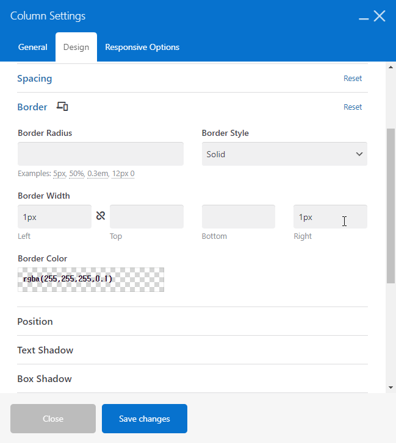Screen dimensions: 396x443
Task: Edit the Right border width field
Action: tap(330, 217)
